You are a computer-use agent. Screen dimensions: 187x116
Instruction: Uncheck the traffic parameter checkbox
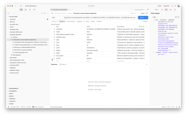[x=54, y=53]
